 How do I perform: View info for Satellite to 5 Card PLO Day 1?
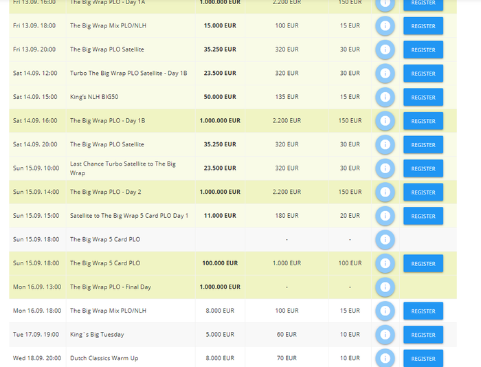tap(385, 216)
